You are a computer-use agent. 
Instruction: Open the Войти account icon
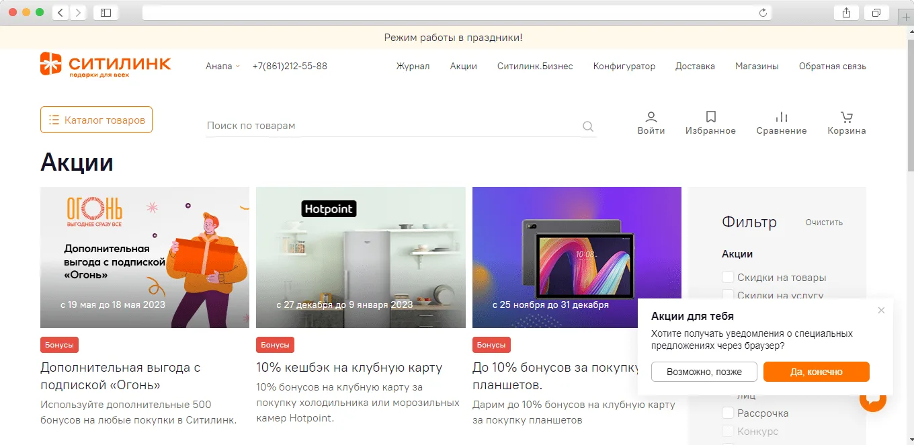(x=651, y=117)
